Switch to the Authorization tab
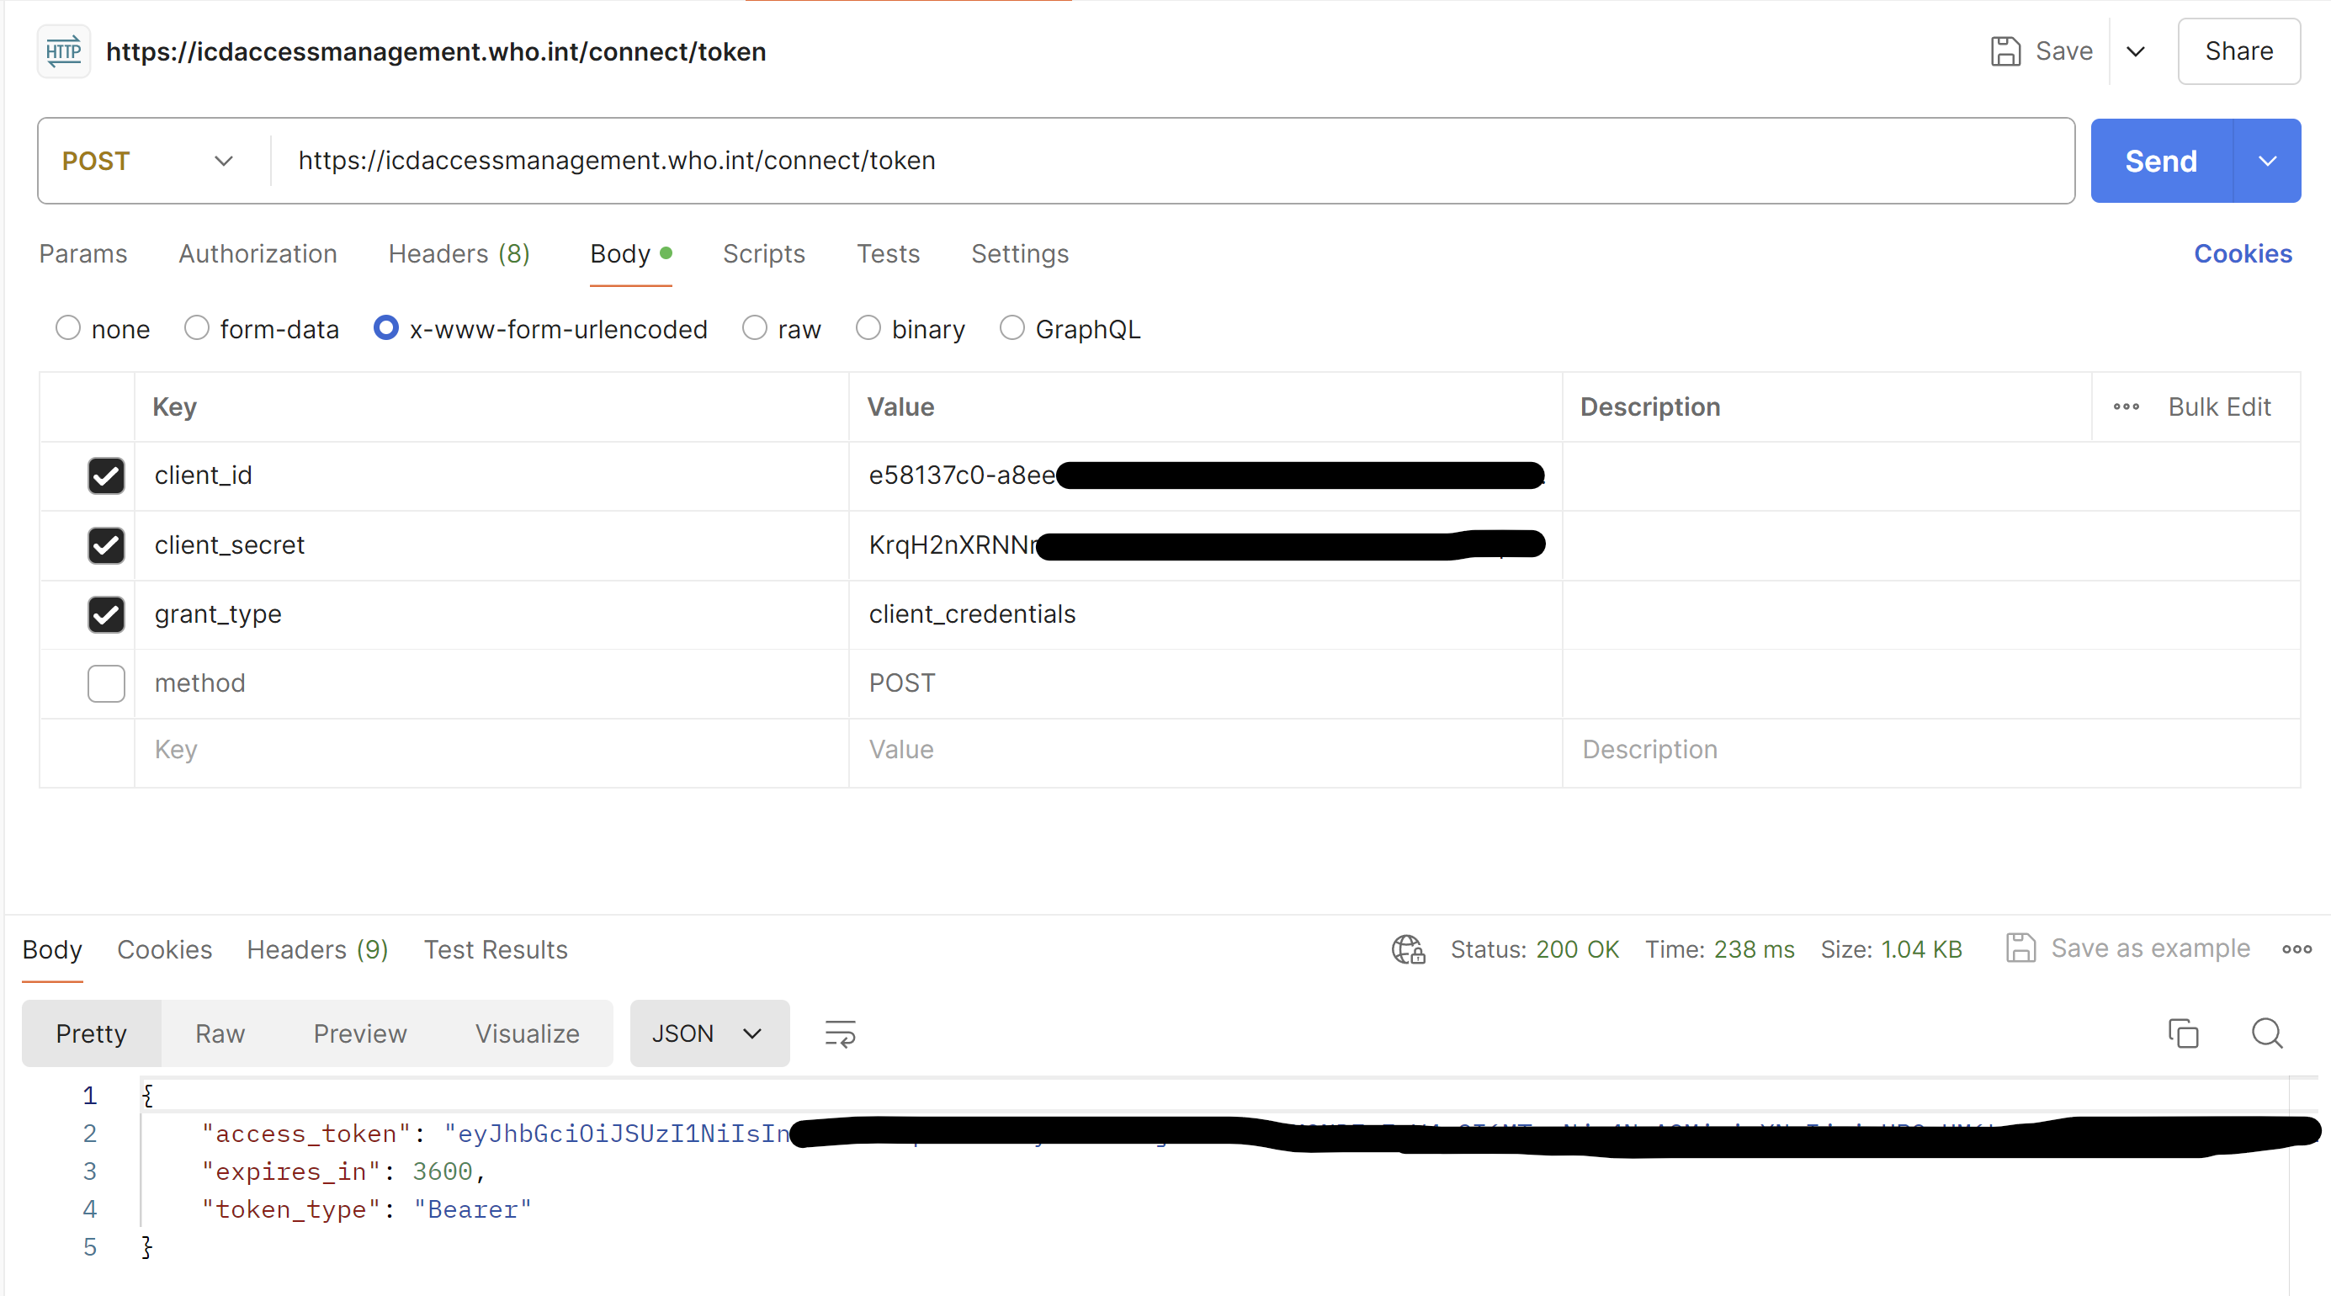The height and width of the screenshot is (1296, 2331). (x=258, y=254)
